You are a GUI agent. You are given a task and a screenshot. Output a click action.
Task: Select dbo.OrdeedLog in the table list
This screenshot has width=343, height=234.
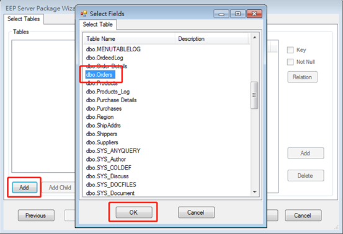tap(104, 58)
